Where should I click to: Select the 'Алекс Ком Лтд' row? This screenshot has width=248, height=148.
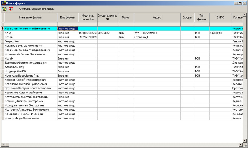tap(30, 67)
